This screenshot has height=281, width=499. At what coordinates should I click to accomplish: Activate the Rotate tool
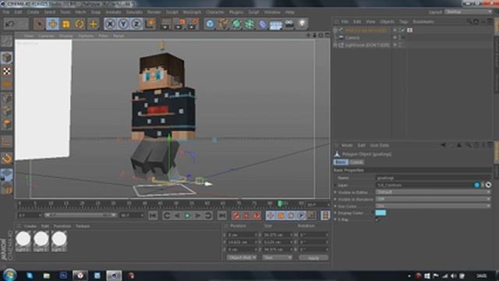pos(80,24)
